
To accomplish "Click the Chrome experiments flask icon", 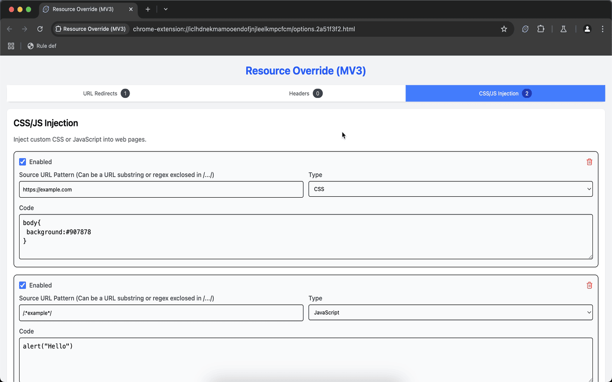I will pos(563,29).
